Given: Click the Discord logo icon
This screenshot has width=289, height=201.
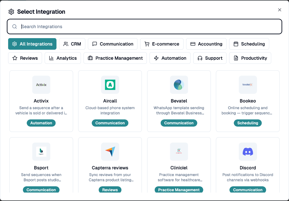Looking at the screenshot, I should [x=248, y=152].
